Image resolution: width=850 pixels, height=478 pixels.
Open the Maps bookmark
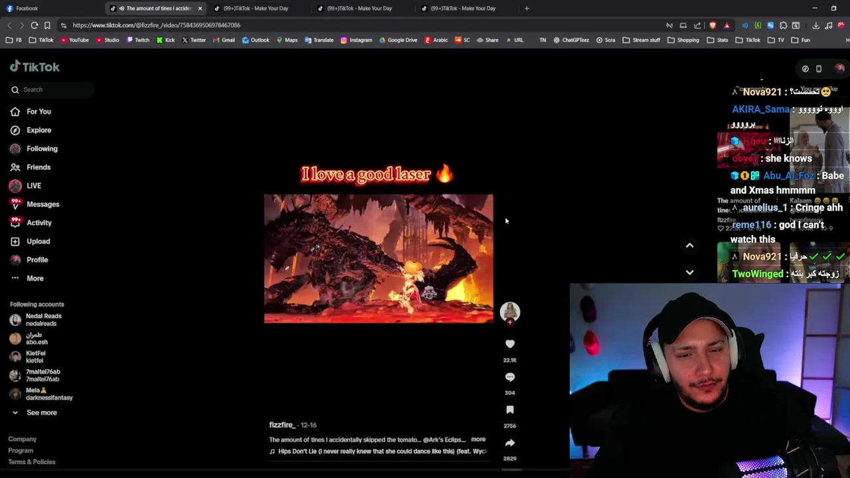tap(287, 40)
